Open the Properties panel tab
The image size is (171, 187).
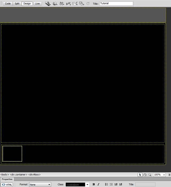point(7,179)
